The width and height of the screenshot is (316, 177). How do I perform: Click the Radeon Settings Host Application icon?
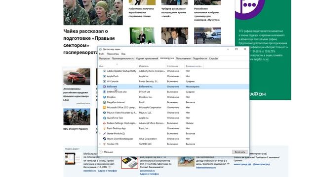pyautogui.click(x=104, y=123)
